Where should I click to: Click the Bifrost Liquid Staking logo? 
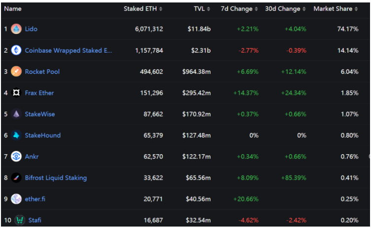click(x=16, y=178)
